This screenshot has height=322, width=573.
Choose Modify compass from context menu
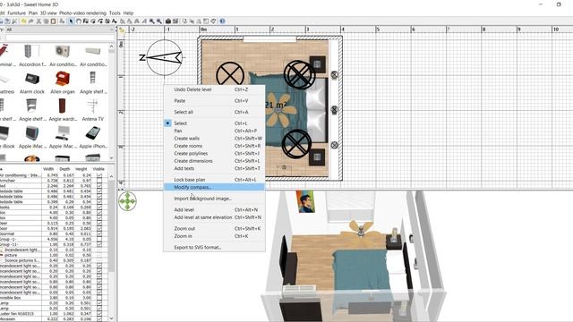pyautogui.click(x=214, y=187)
